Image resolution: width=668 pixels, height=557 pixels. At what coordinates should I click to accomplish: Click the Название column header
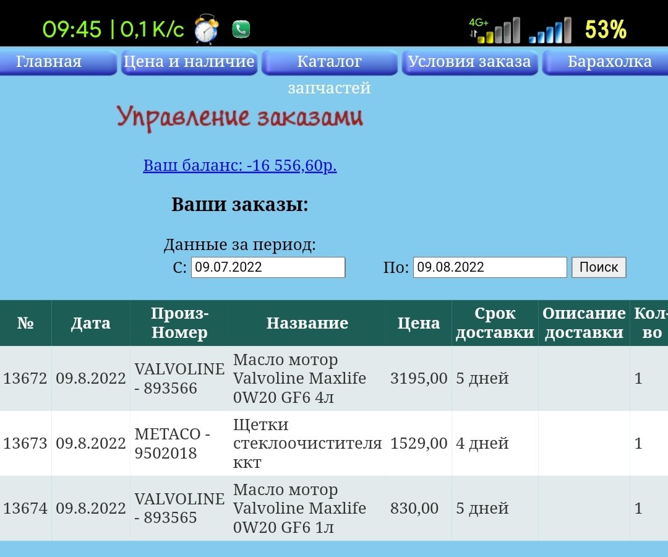point(307,323)
